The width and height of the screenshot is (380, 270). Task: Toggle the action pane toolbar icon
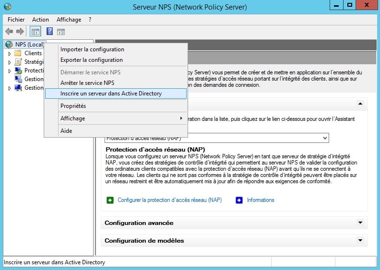[61, 32]
